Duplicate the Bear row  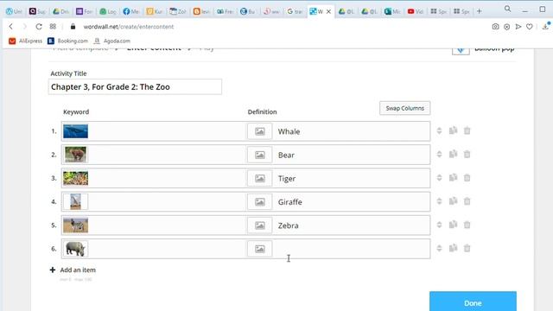click(453, 154)
